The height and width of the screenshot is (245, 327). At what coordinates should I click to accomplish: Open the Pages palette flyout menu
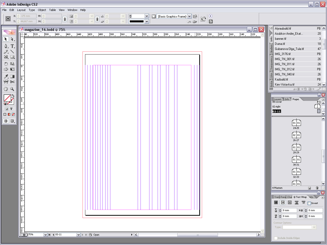pos(323,100)
